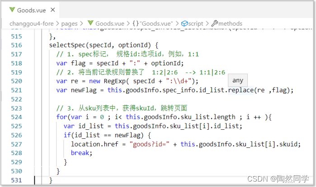Click braces symbol icon in breadcrumb

click(x=136, y=23)
